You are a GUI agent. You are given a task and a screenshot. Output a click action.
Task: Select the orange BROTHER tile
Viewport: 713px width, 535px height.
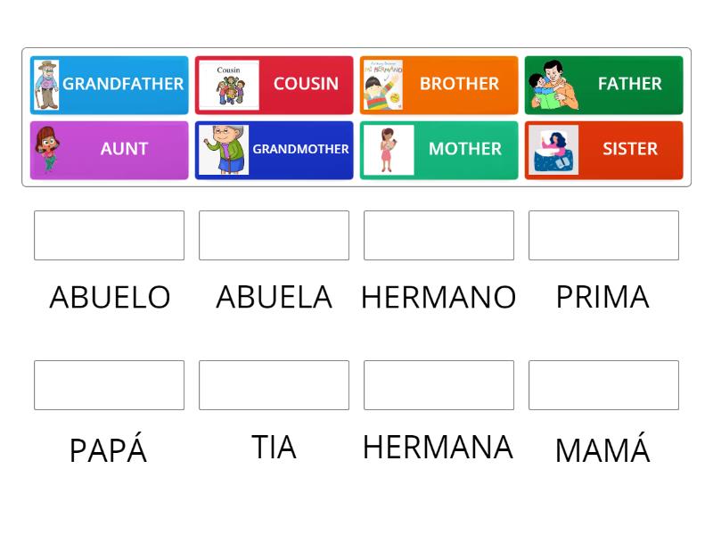(459, 85)
